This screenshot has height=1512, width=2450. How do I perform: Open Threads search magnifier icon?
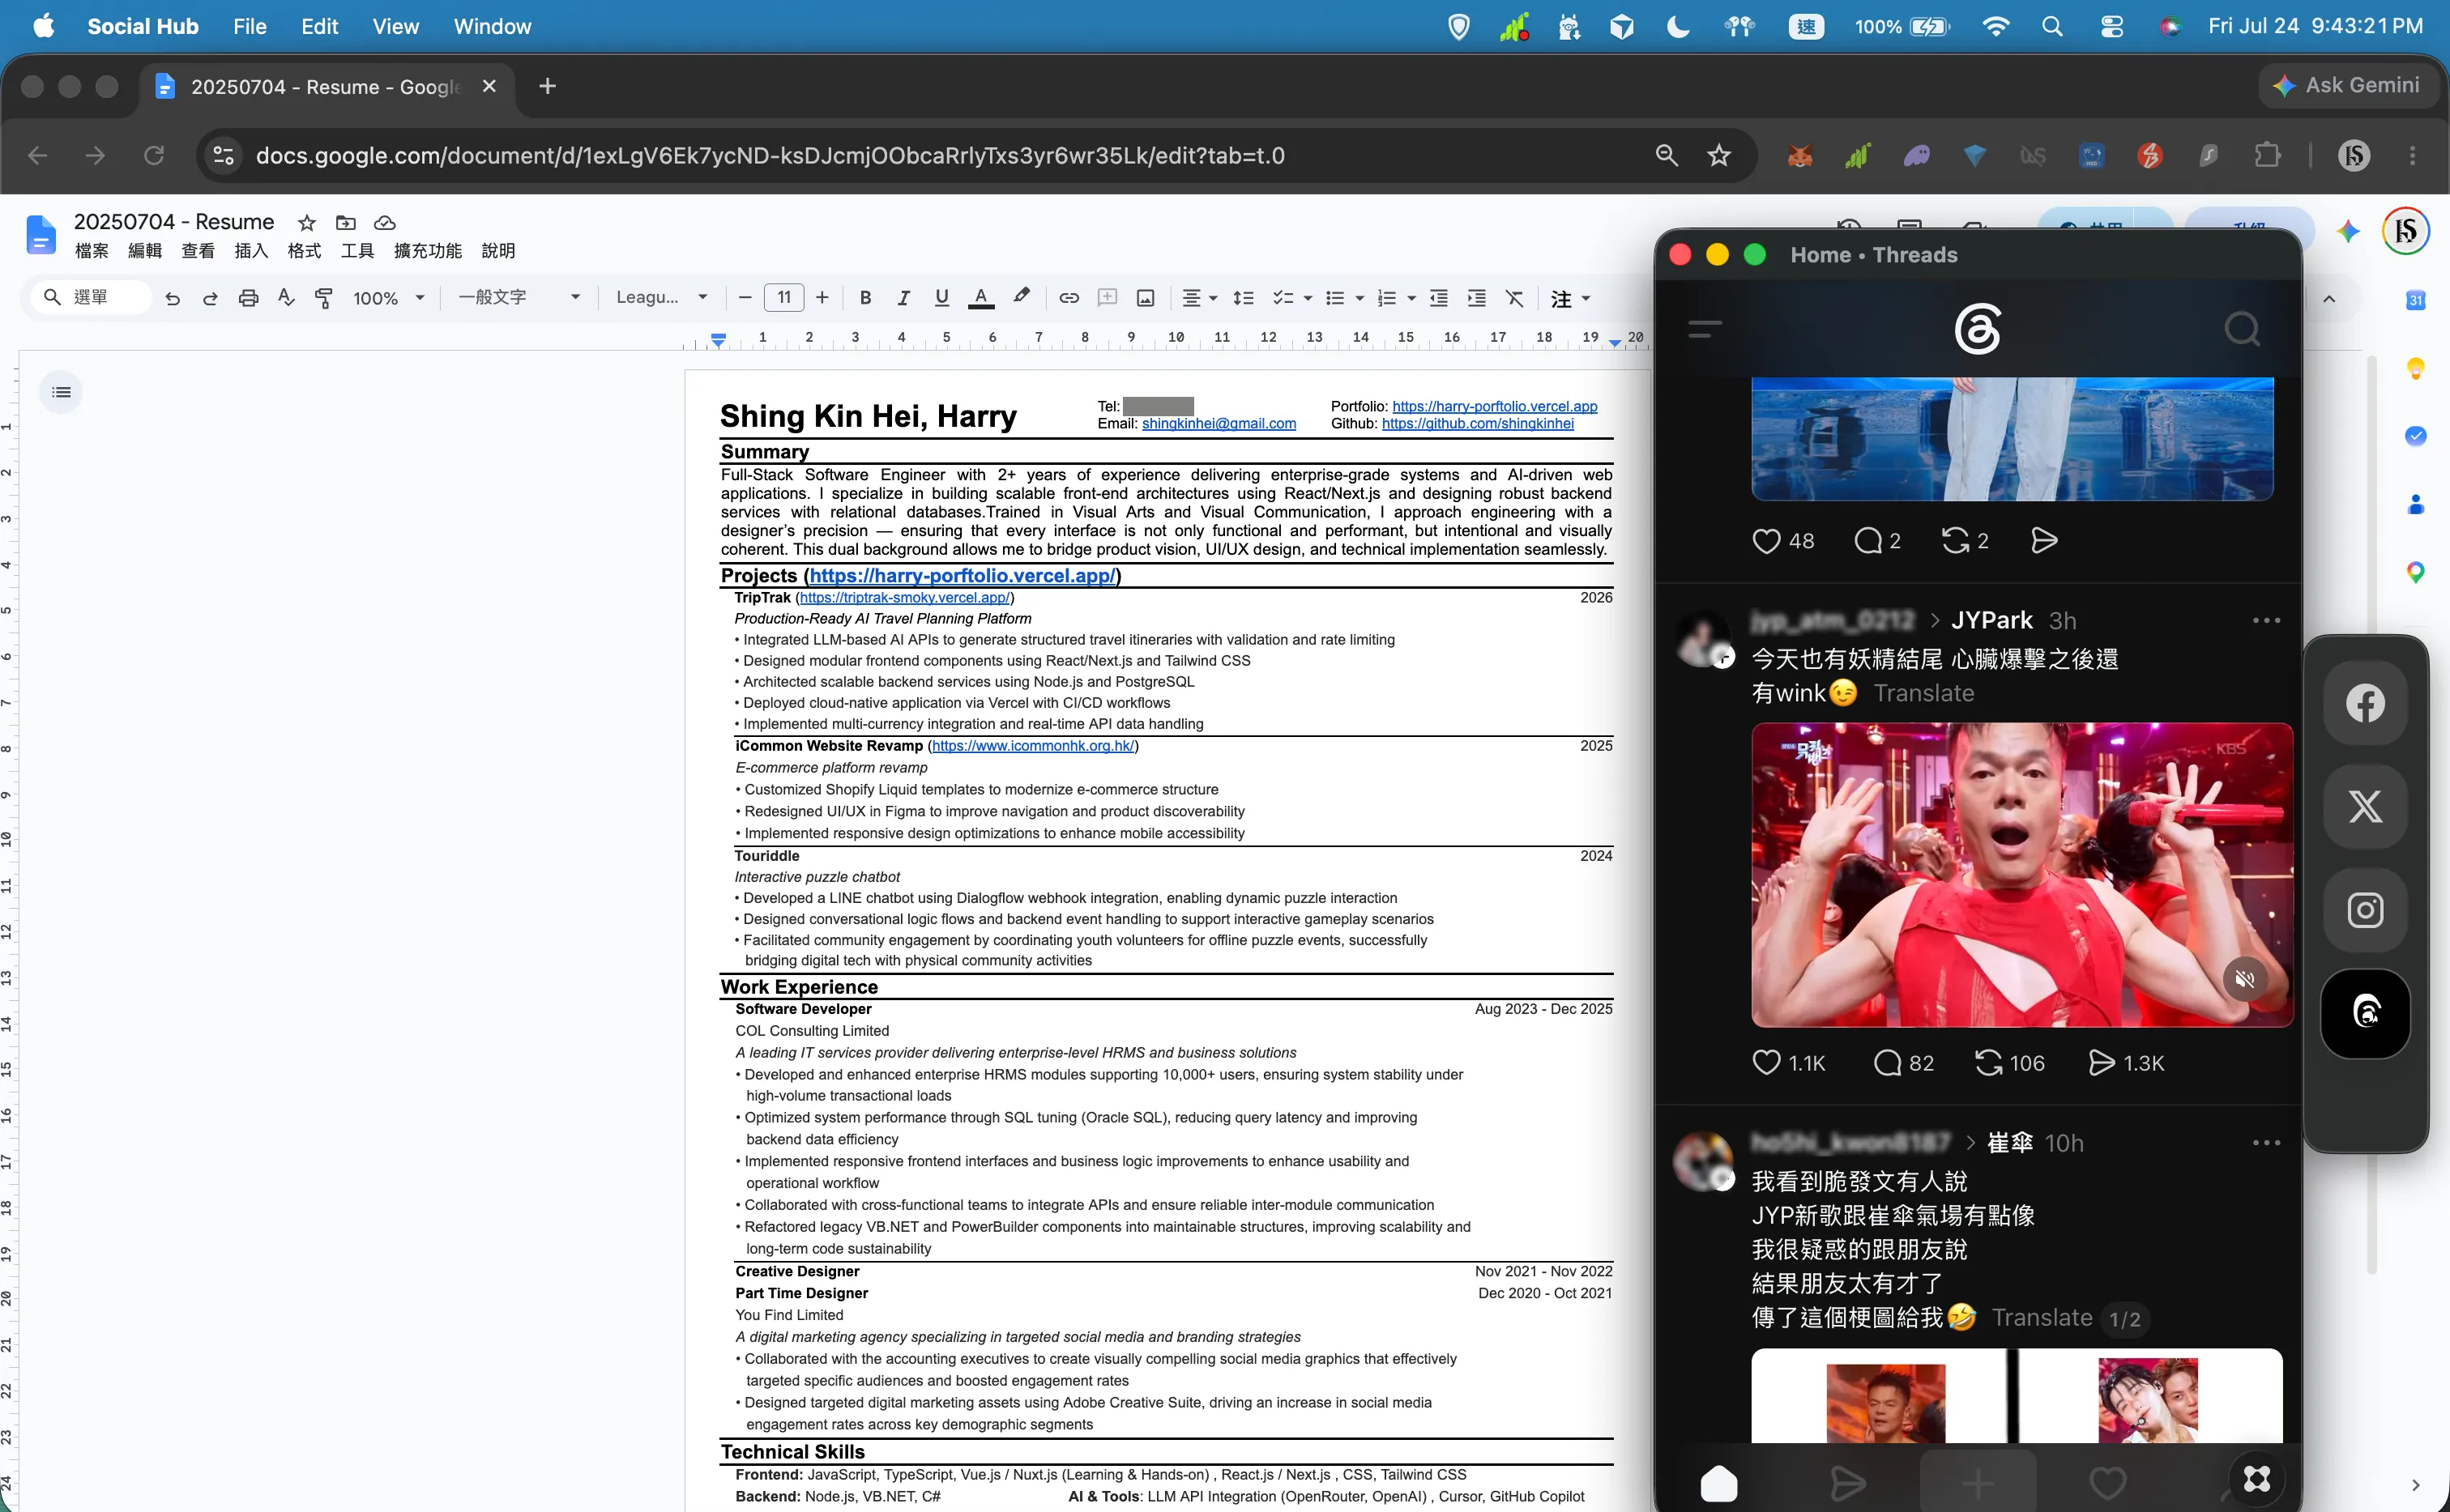tap(2242, 329)
